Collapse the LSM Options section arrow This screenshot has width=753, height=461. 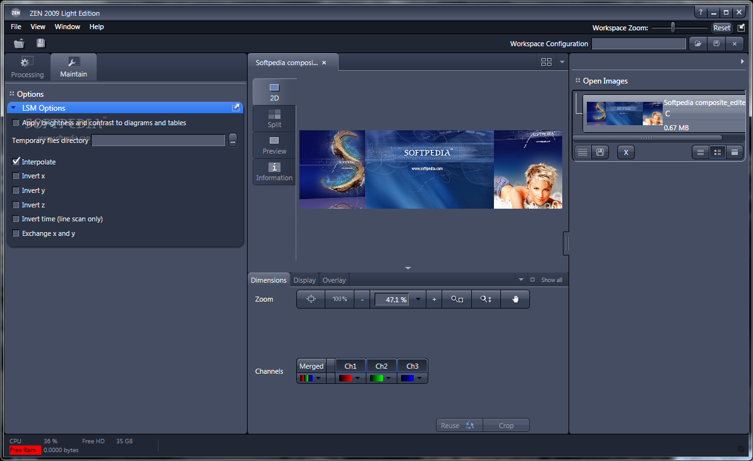pyautogui.click(x=13, y=108)
